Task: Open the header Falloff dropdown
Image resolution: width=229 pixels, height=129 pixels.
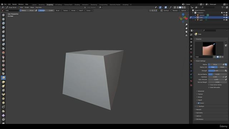Action: point(82,10)
